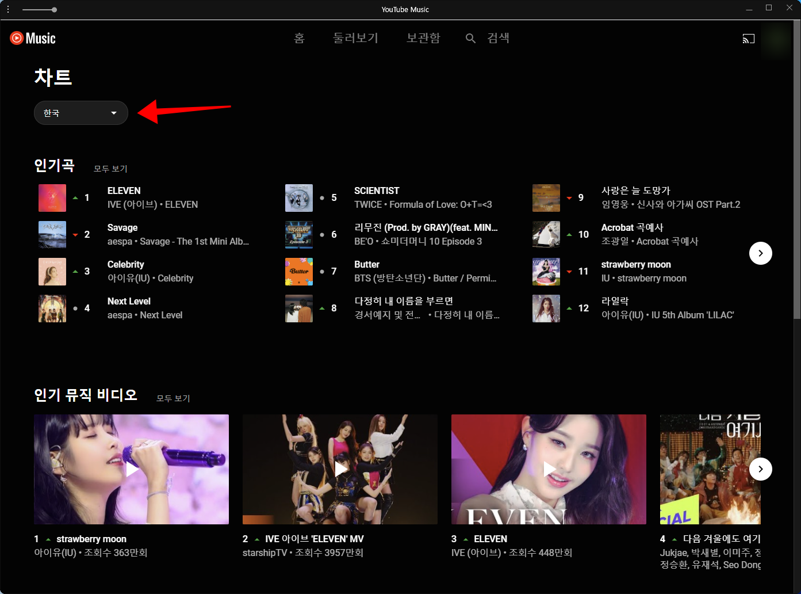Click Butter album cover at rank 7

click(299, 272)
